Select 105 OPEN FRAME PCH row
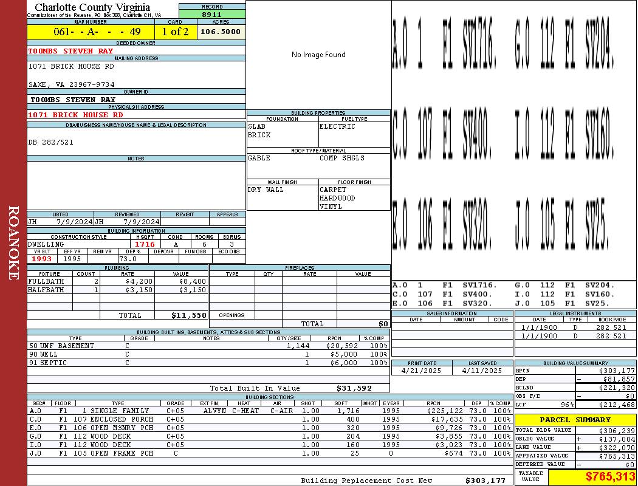 270,453
